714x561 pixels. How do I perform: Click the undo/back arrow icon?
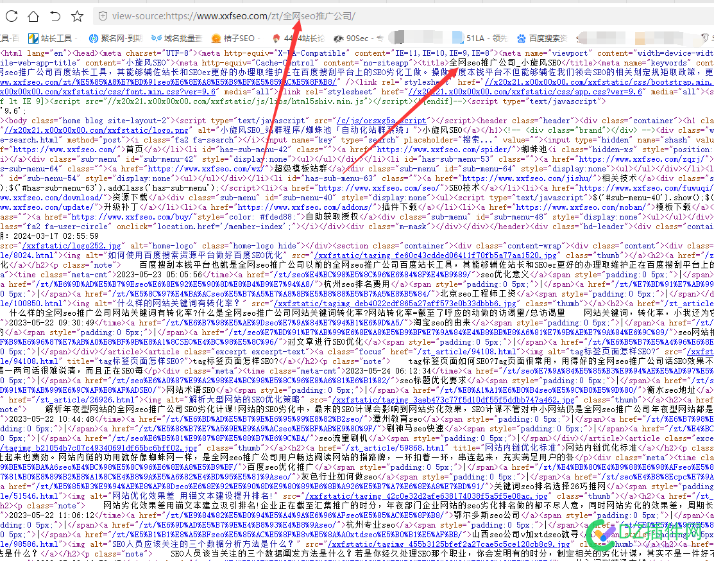click(55, 17)
